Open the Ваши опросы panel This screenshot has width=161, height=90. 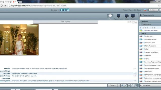coord(65,22)
